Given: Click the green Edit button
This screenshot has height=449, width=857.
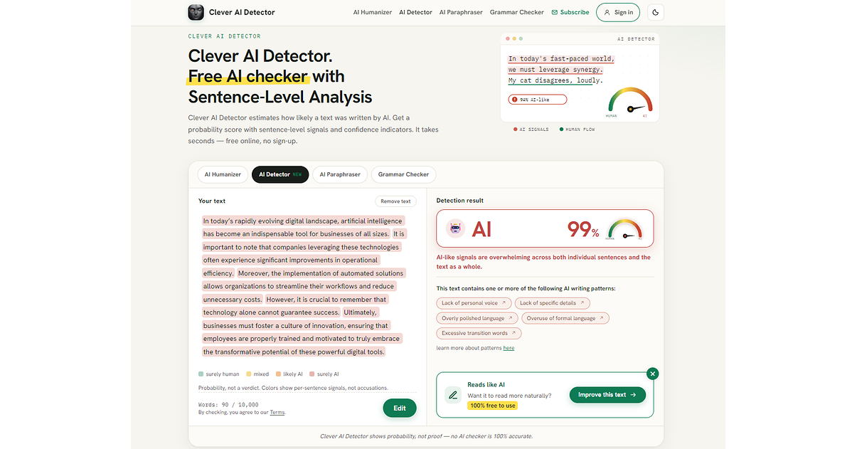Looking at the screenshot, I should pyautogui.click(x=400, y=408).
